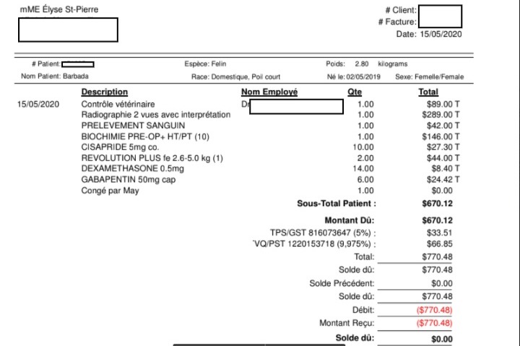Click the final $0.00 balance in bold
The image size is (520, 346).
442,339
